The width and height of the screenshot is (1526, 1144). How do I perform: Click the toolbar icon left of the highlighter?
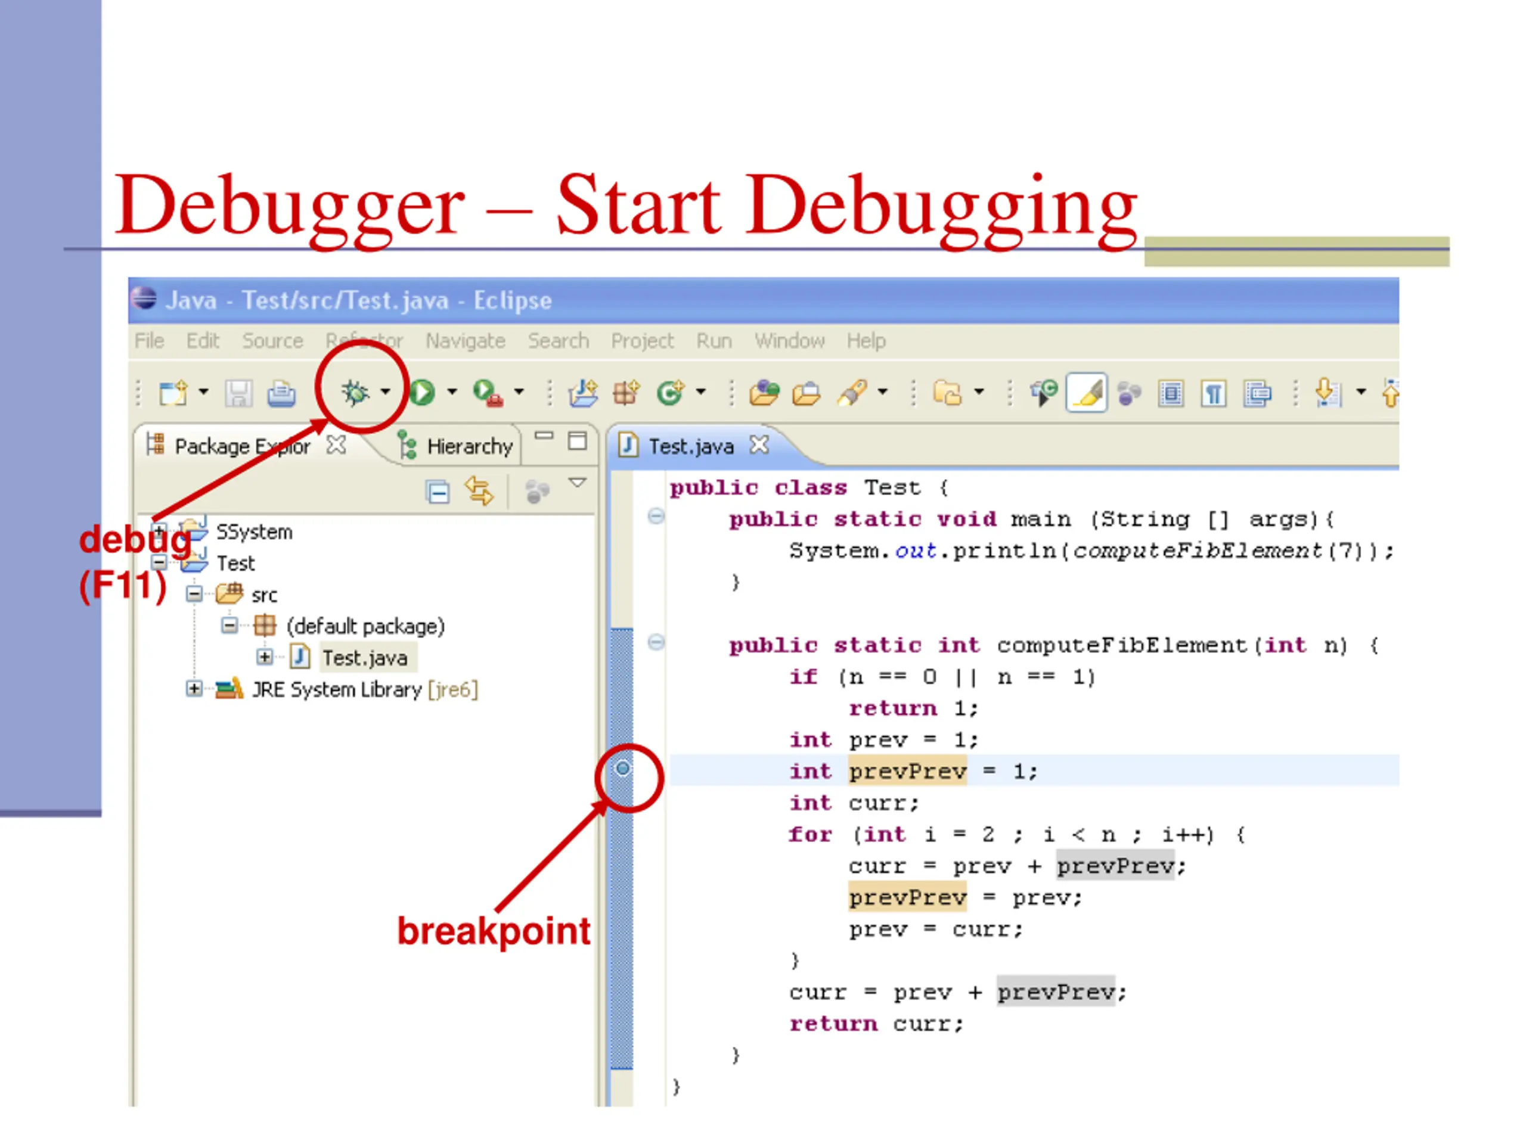pyautogui.click(x=1044, y=393)
